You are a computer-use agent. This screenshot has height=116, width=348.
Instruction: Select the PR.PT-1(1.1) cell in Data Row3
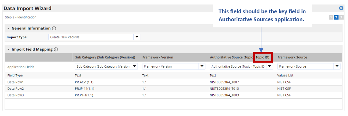85,95
